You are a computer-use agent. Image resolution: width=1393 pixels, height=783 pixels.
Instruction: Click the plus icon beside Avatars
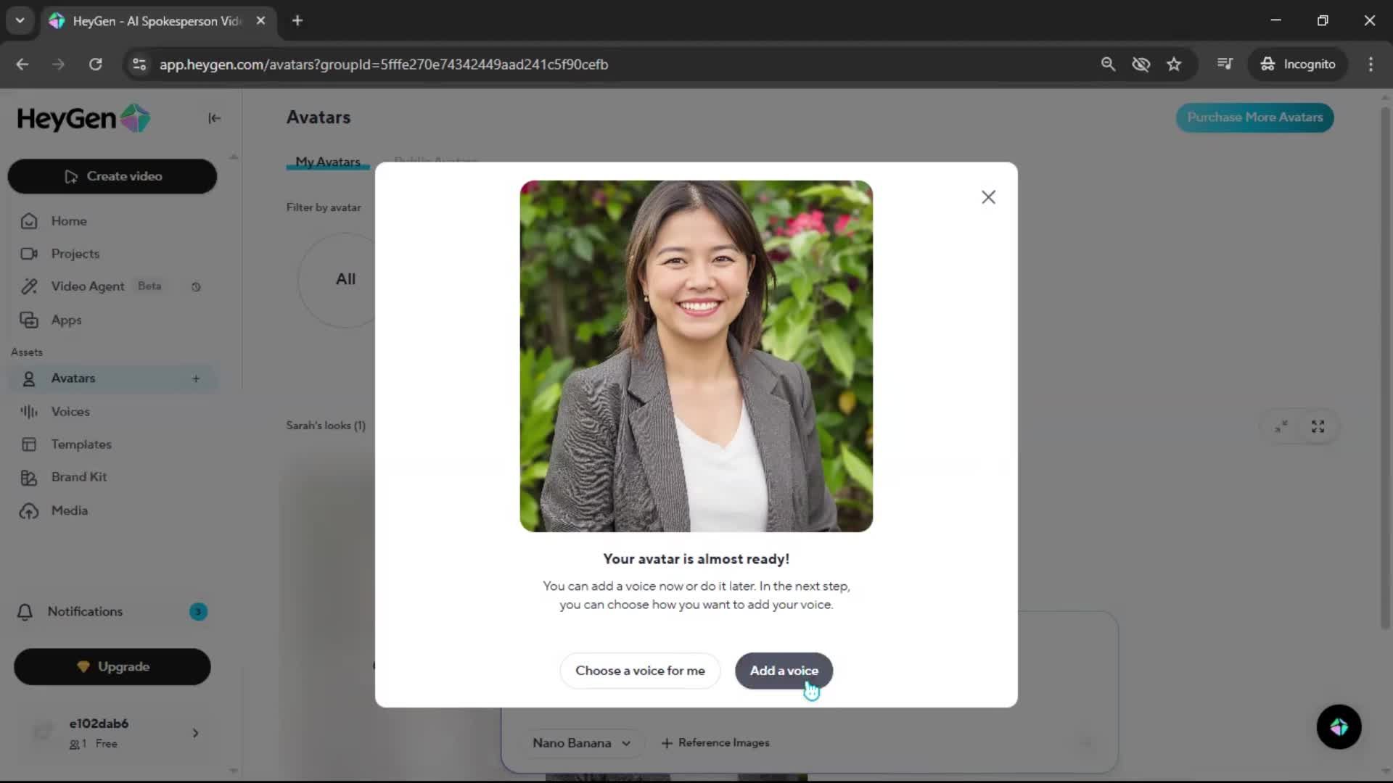pyautogui.click(x=196, y=378)
